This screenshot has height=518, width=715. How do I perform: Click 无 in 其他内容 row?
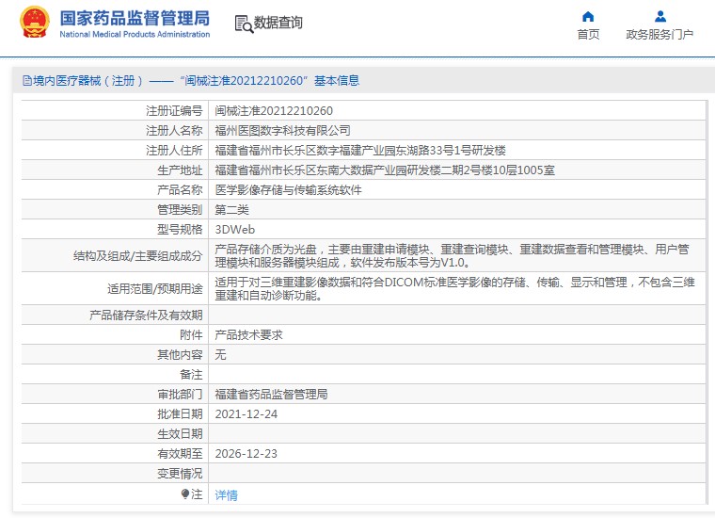220,355
